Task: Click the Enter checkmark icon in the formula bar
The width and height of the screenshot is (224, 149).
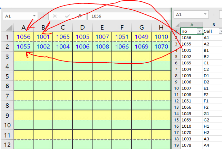Action: tap(67, 16)
